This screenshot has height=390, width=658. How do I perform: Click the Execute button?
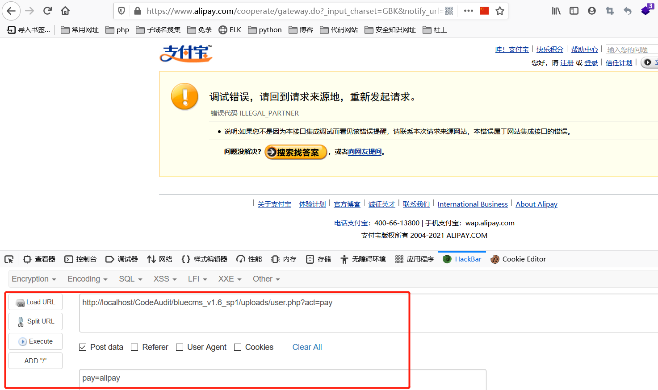pyautogui.click(x=35, y=341)
